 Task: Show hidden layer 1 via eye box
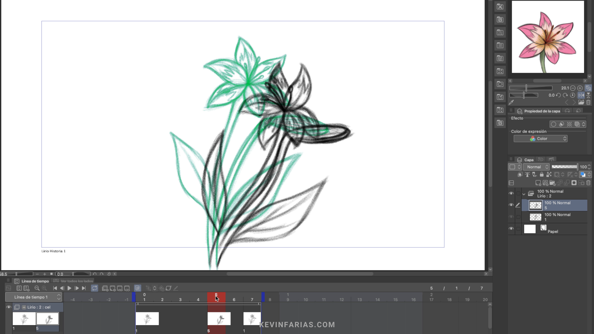[x=511, y=217]
